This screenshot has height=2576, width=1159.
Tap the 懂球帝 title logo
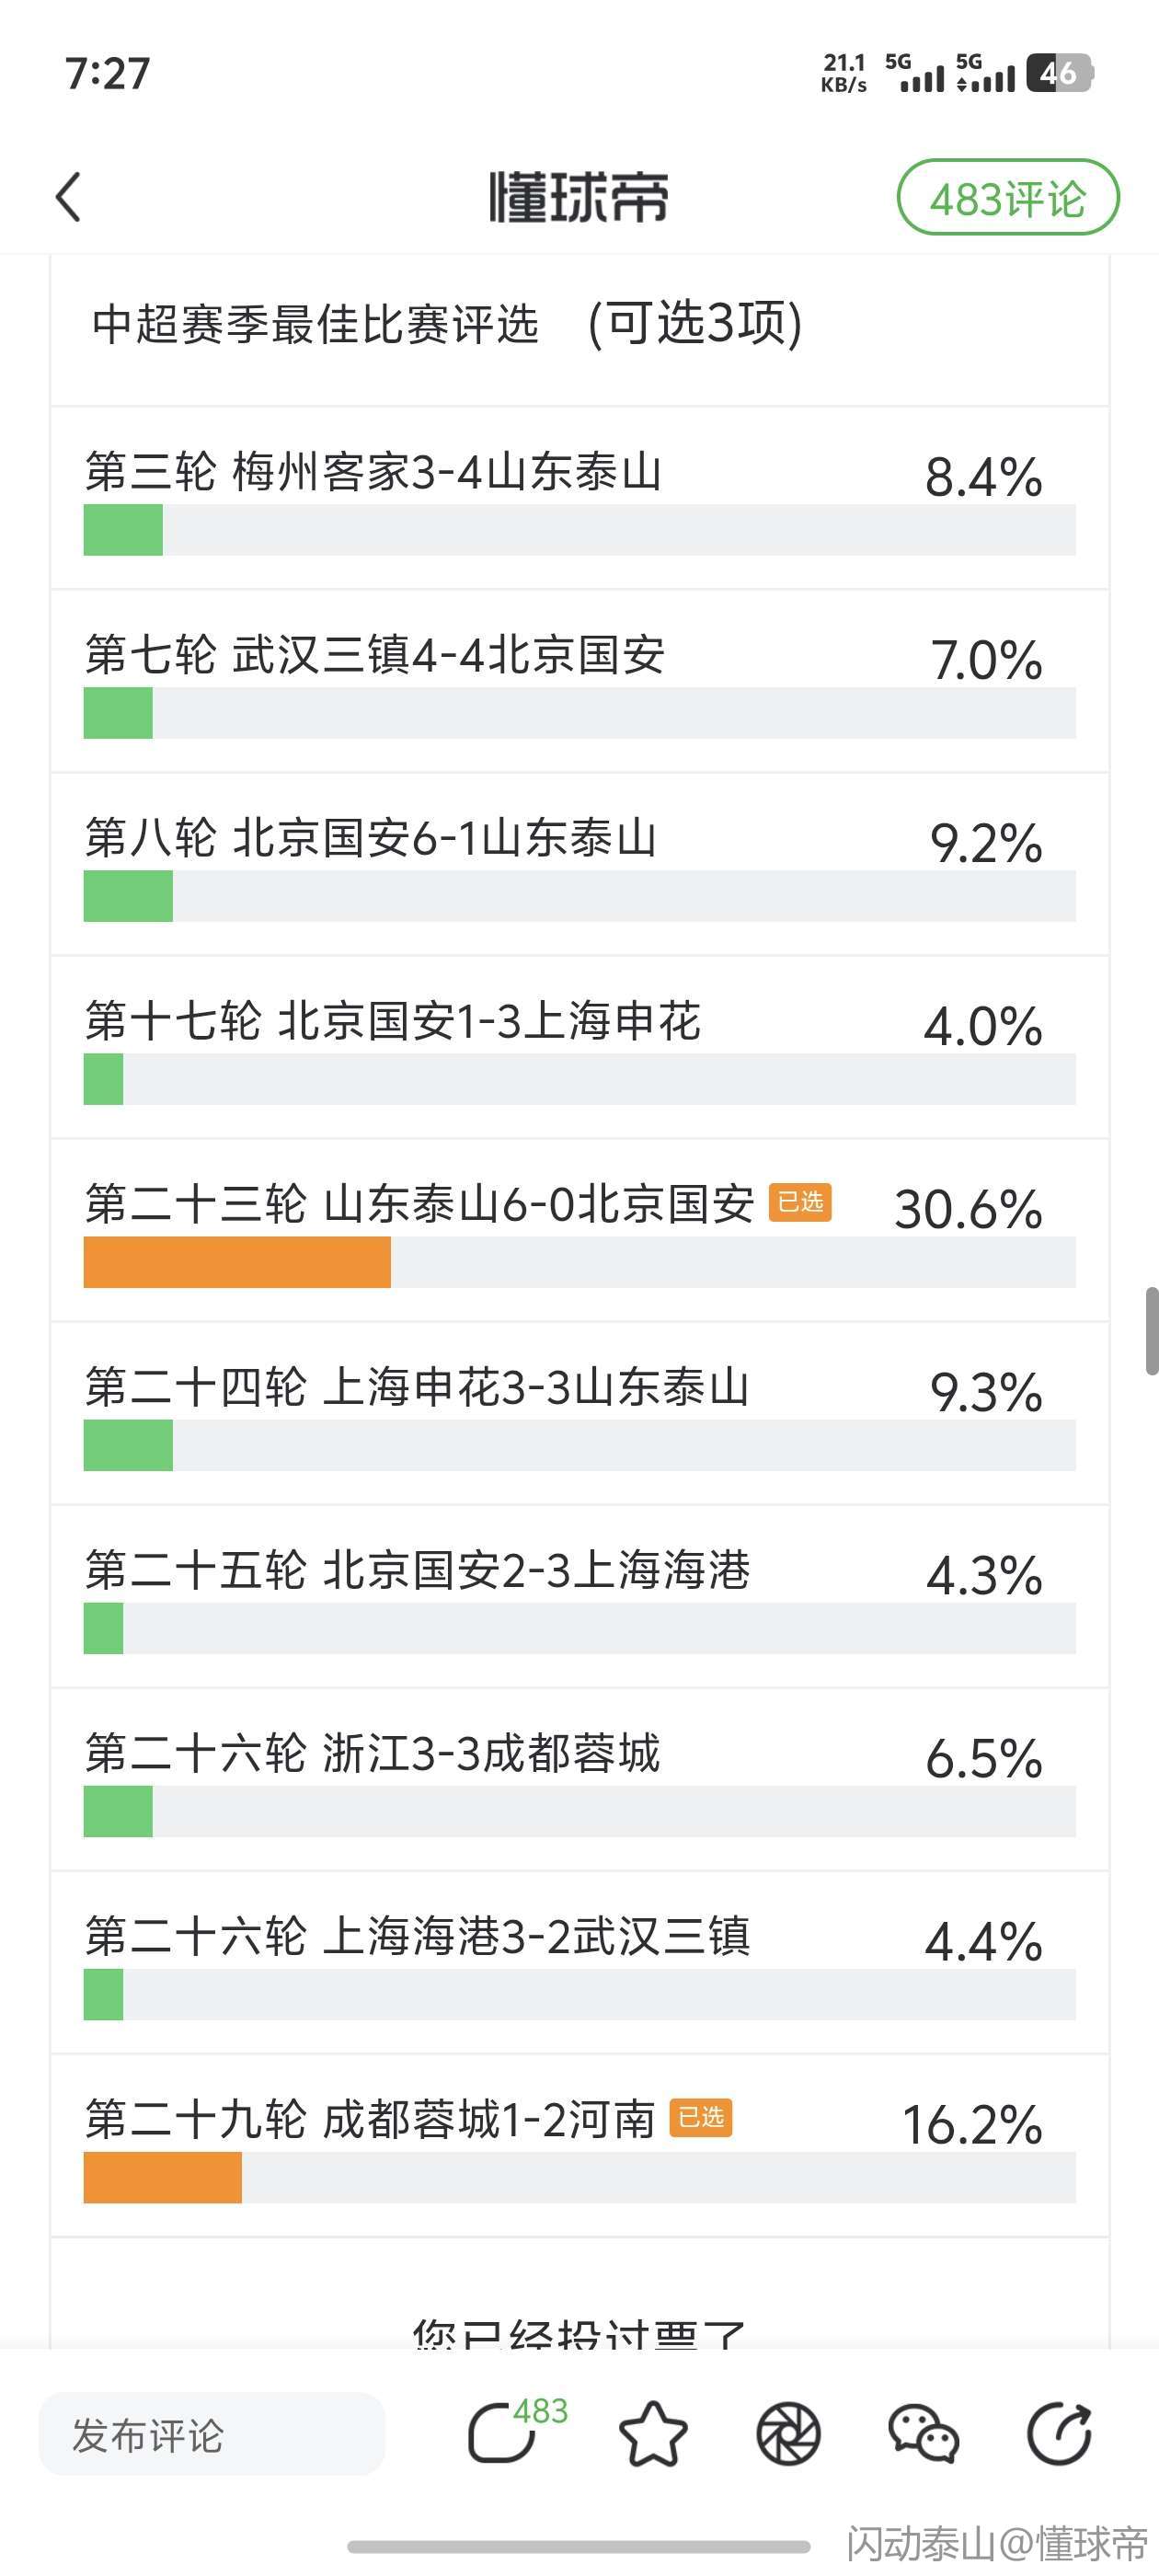[579, 197]
